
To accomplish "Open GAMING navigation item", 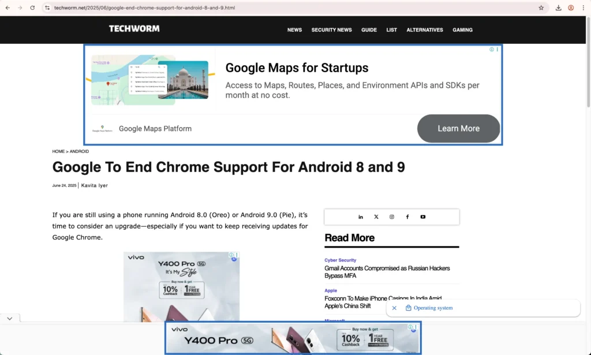I will tap(462, 30).
